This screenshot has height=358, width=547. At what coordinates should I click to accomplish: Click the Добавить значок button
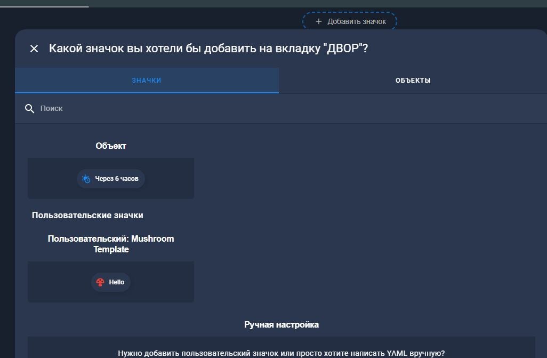pos(350,21)
